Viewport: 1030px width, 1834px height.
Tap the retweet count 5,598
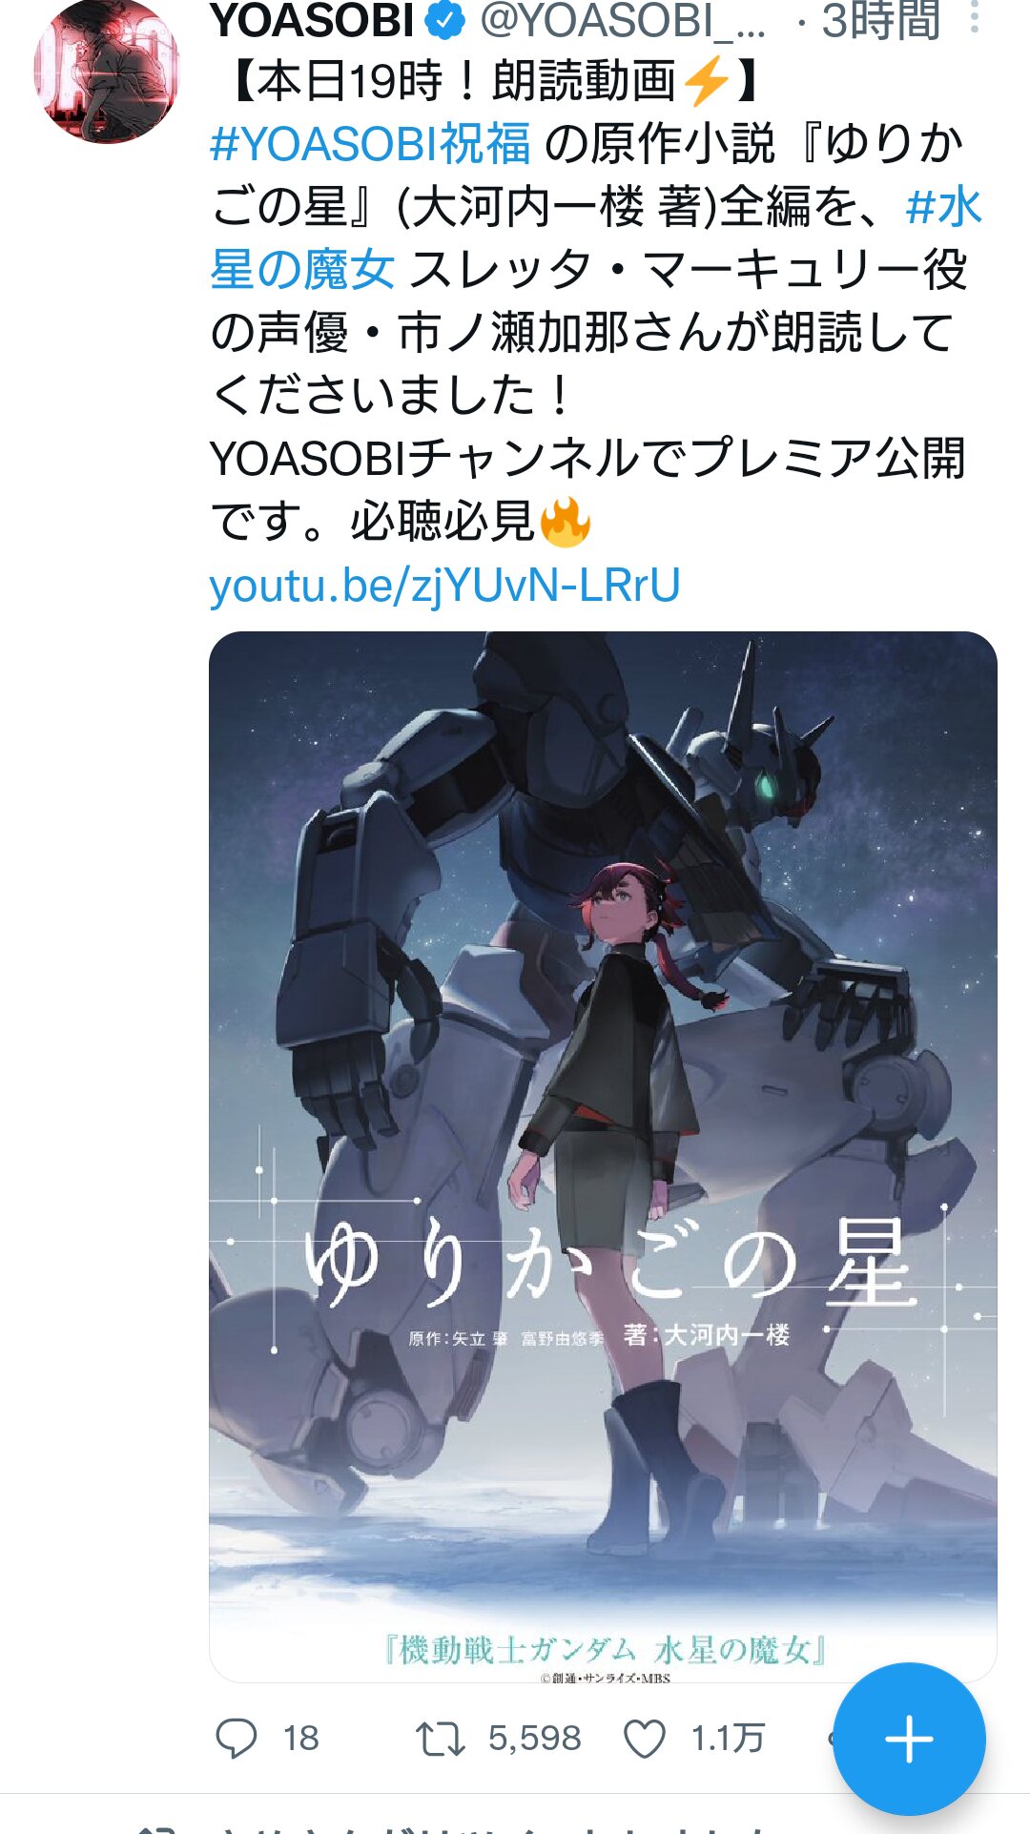[534, 1738]
